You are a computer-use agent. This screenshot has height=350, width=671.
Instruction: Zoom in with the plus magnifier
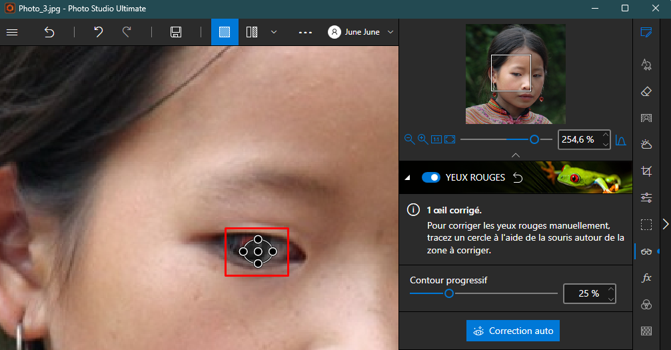[423, 139]
